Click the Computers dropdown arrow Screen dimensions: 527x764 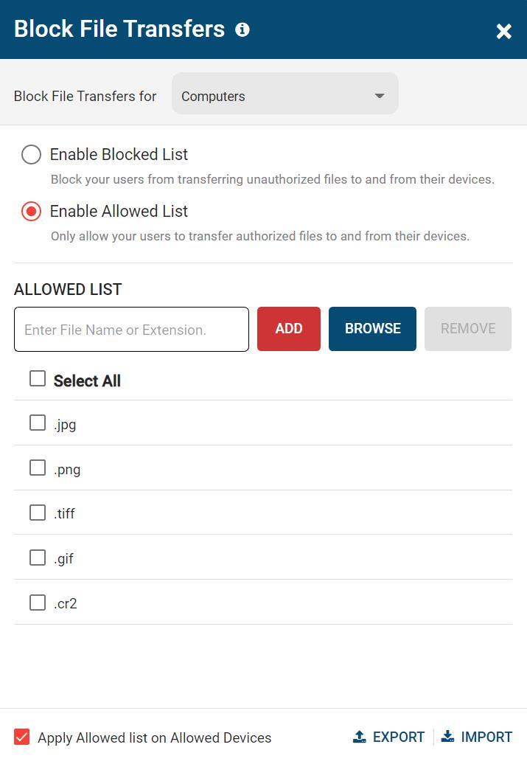click(x=380, y=94)
